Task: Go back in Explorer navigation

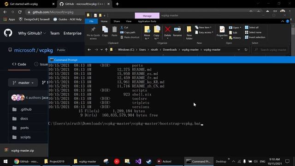Action: click(x=89, y=50)
